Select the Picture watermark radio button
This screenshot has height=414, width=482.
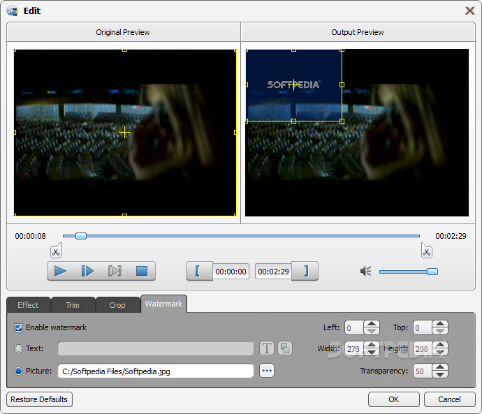pos(18,371)
